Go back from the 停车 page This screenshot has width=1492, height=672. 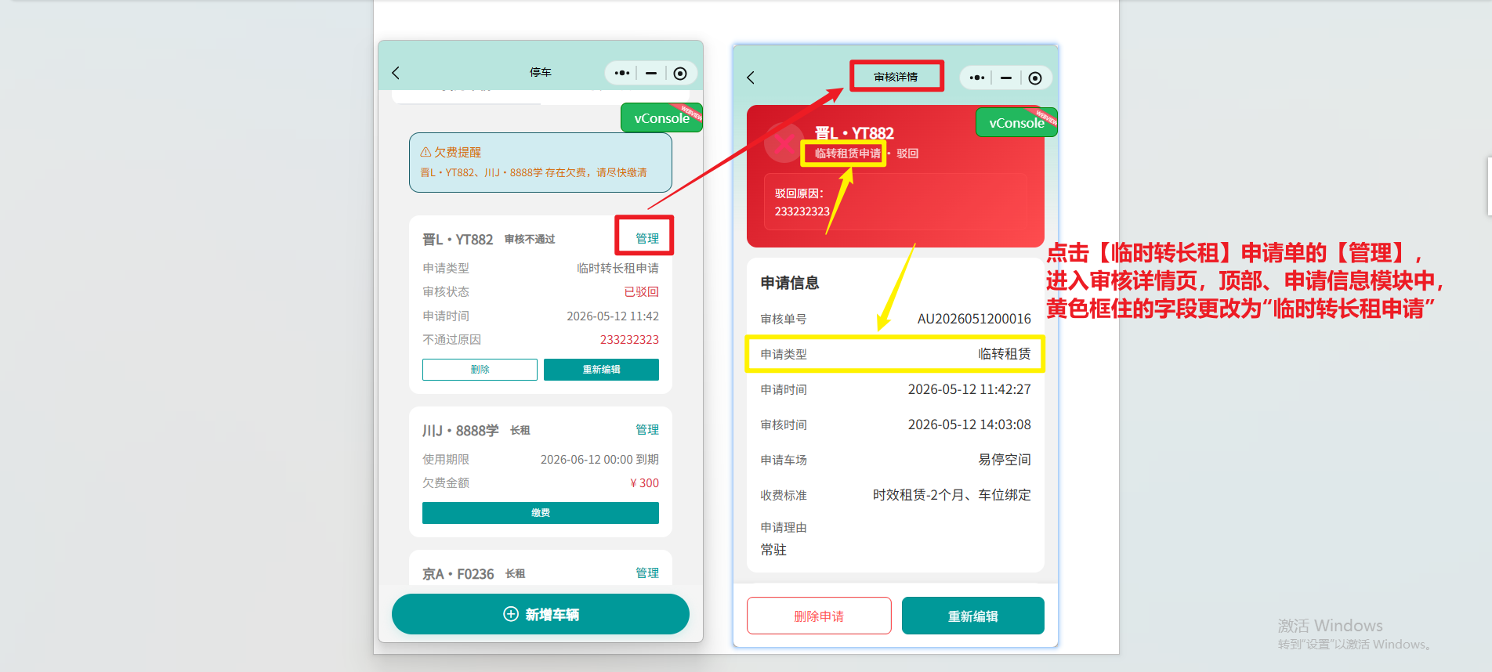click(396, 73)
